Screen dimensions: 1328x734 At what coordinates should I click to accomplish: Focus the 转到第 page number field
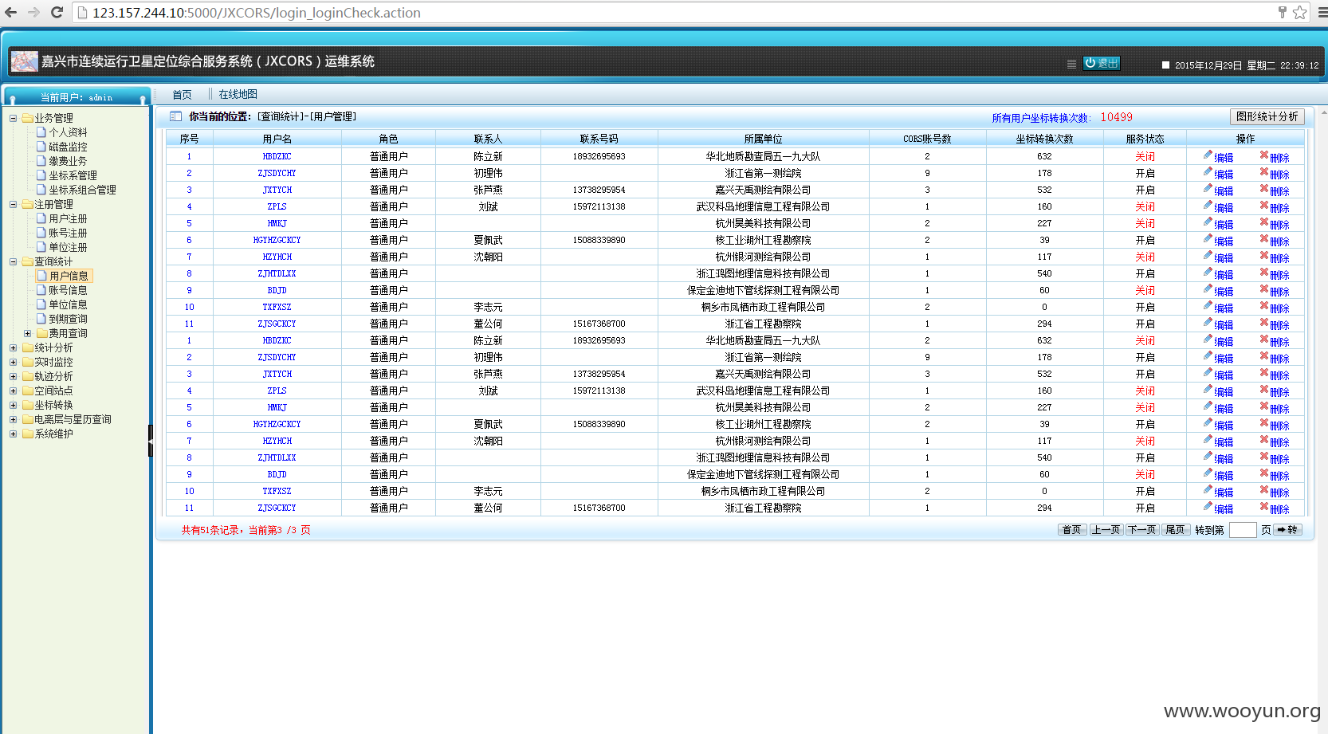[1243, 530]
